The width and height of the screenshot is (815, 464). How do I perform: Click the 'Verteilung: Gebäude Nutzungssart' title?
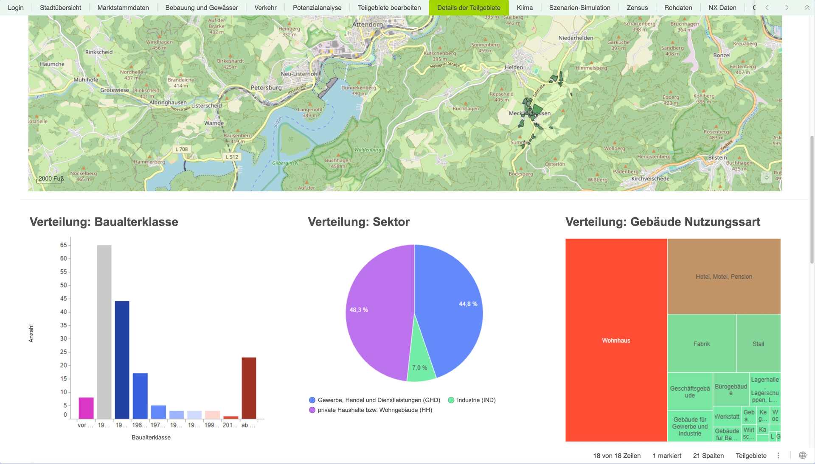[663, 222]
